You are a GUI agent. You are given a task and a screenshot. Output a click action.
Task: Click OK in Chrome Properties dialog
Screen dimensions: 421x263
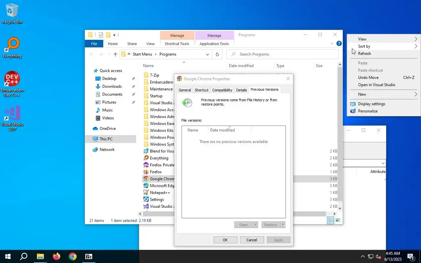(x=225, y=240)
